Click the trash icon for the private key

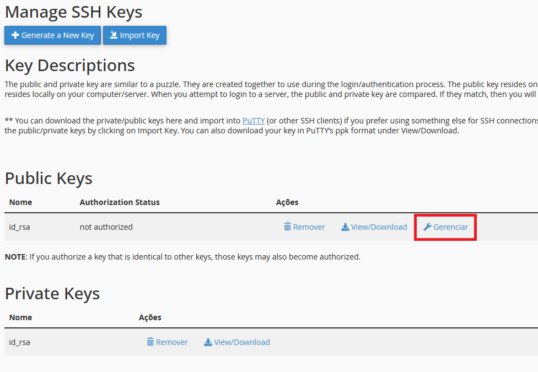pyautogui.click(x=150, y=342)
